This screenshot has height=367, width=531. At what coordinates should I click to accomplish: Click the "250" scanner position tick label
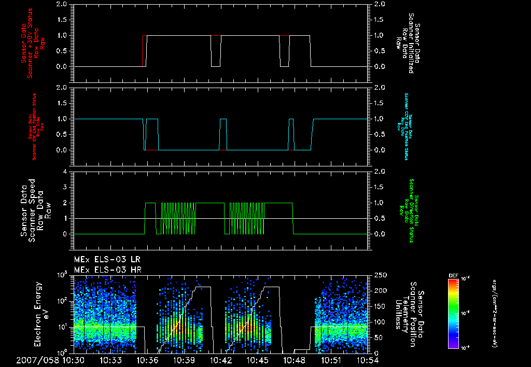(381, 275)
